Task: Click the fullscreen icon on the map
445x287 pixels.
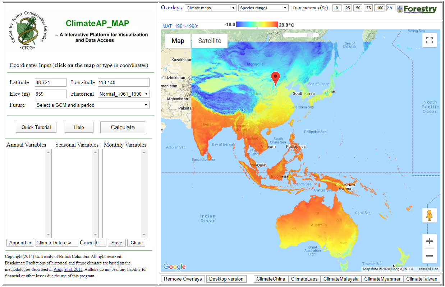Action: click(429, 40)
